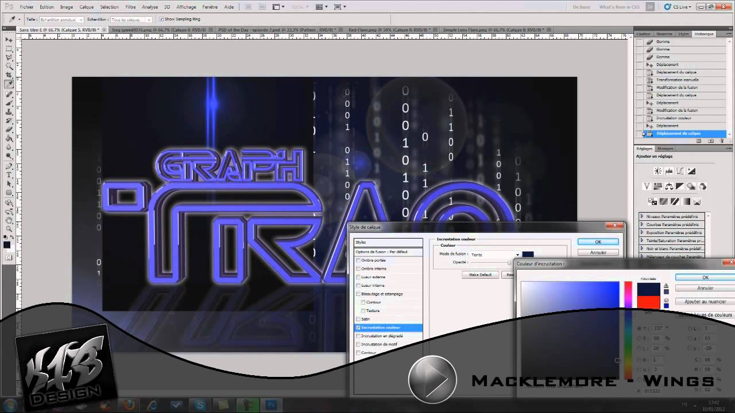Select the Rectangle shape tool
Image resolution: width=735 pixels, height=413 pixels.
9,193
